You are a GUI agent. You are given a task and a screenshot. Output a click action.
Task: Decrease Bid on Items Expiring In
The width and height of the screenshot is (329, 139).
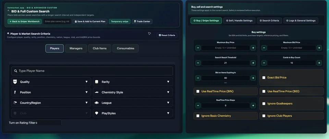(x=198, y=78)
